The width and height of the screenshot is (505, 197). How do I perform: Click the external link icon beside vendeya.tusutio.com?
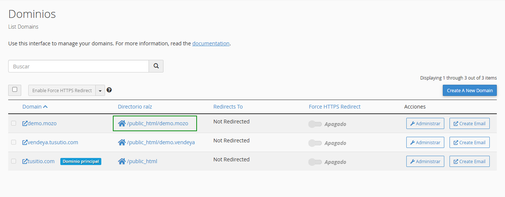point(25,142)
